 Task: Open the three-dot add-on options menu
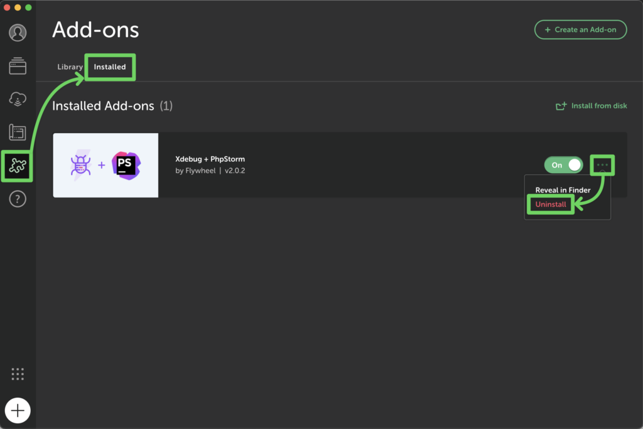click(x=602, y=165)
